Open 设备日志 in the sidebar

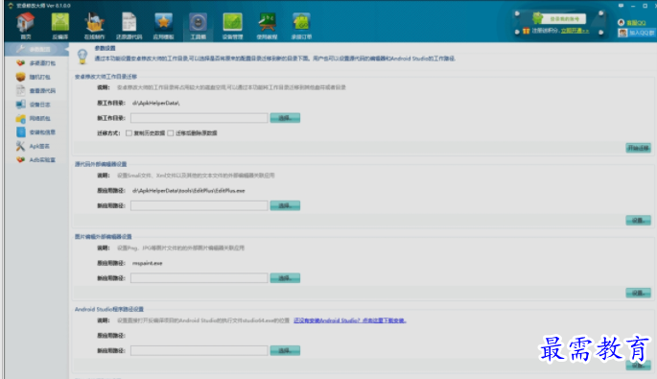pos(36,105)
